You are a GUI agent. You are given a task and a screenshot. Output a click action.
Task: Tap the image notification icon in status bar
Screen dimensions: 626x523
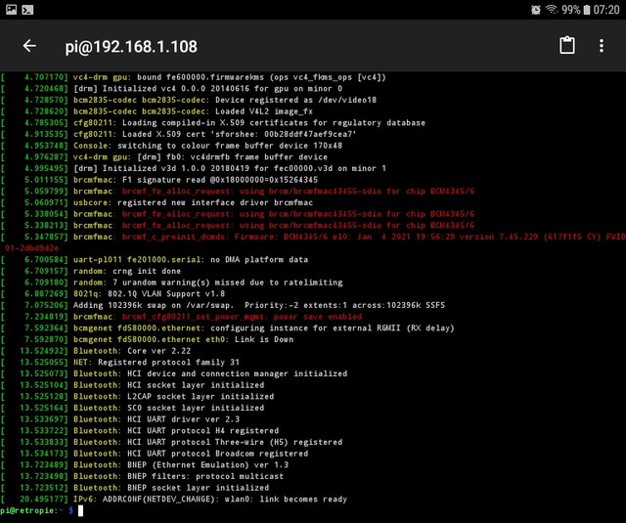pyautogui.click(x=11, y=9)
